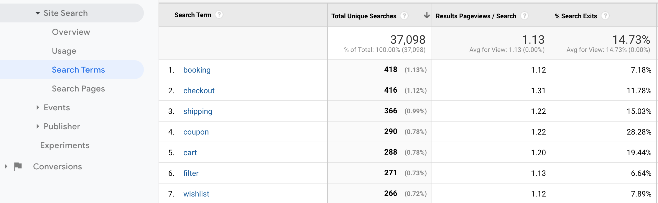
Task: Sort by % Search Exits column
Action: [576, 16]
